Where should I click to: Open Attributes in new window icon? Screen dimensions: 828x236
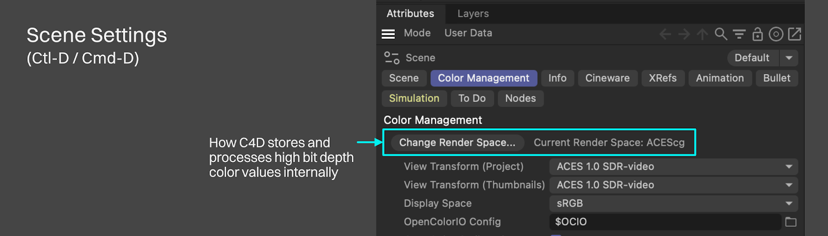[x=794, y=34]
